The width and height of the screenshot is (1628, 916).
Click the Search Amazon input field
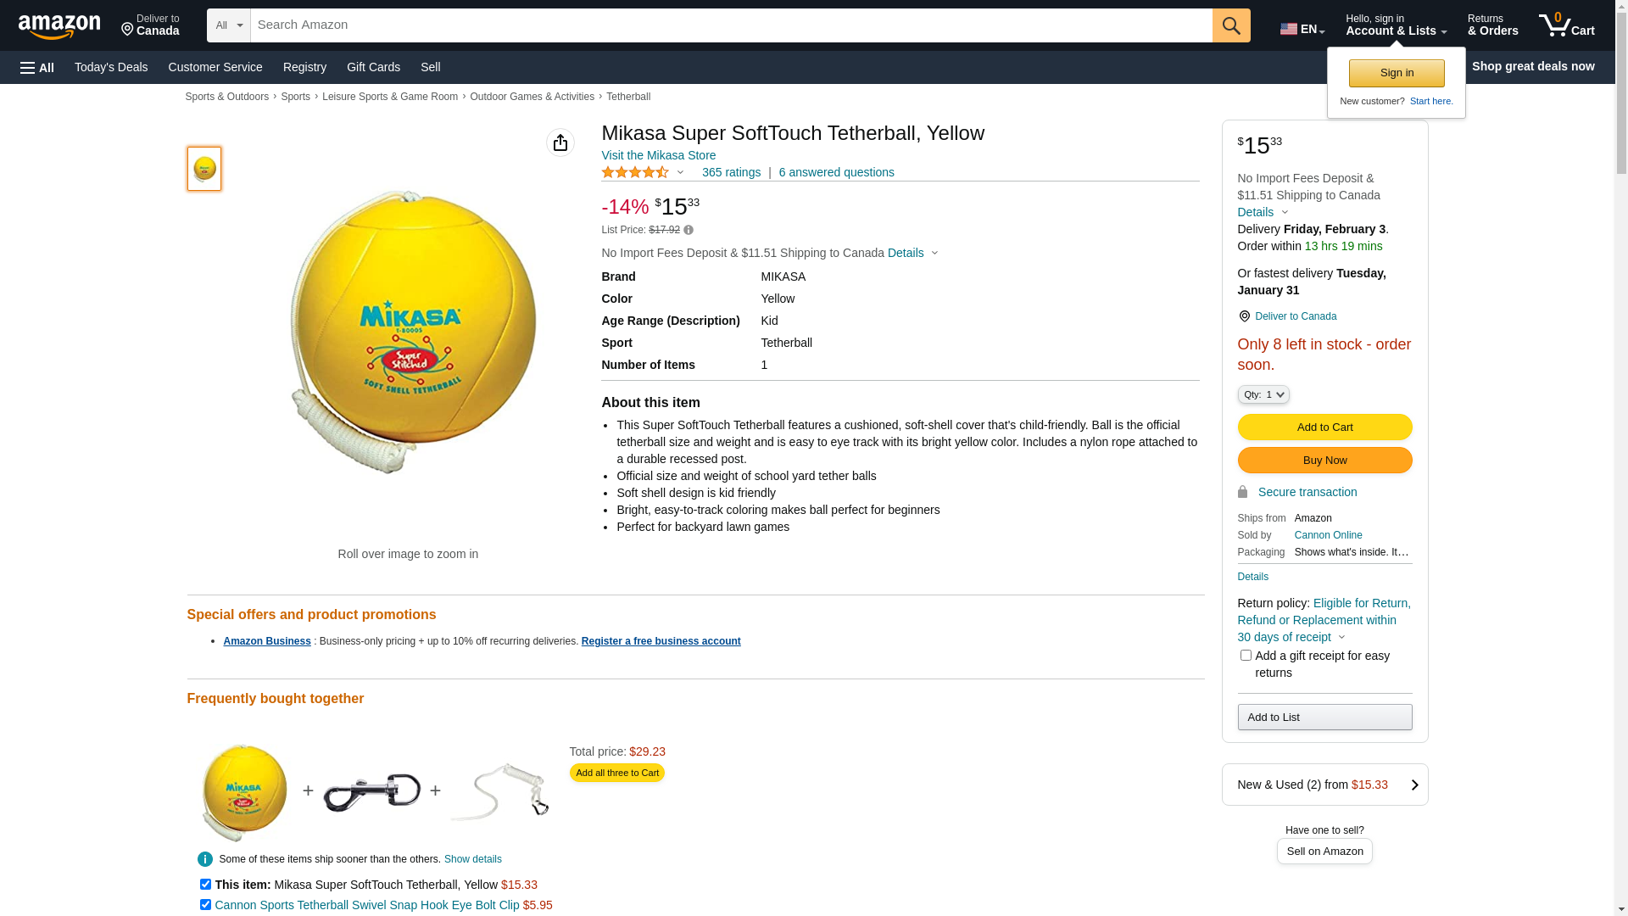coord(731,25)
